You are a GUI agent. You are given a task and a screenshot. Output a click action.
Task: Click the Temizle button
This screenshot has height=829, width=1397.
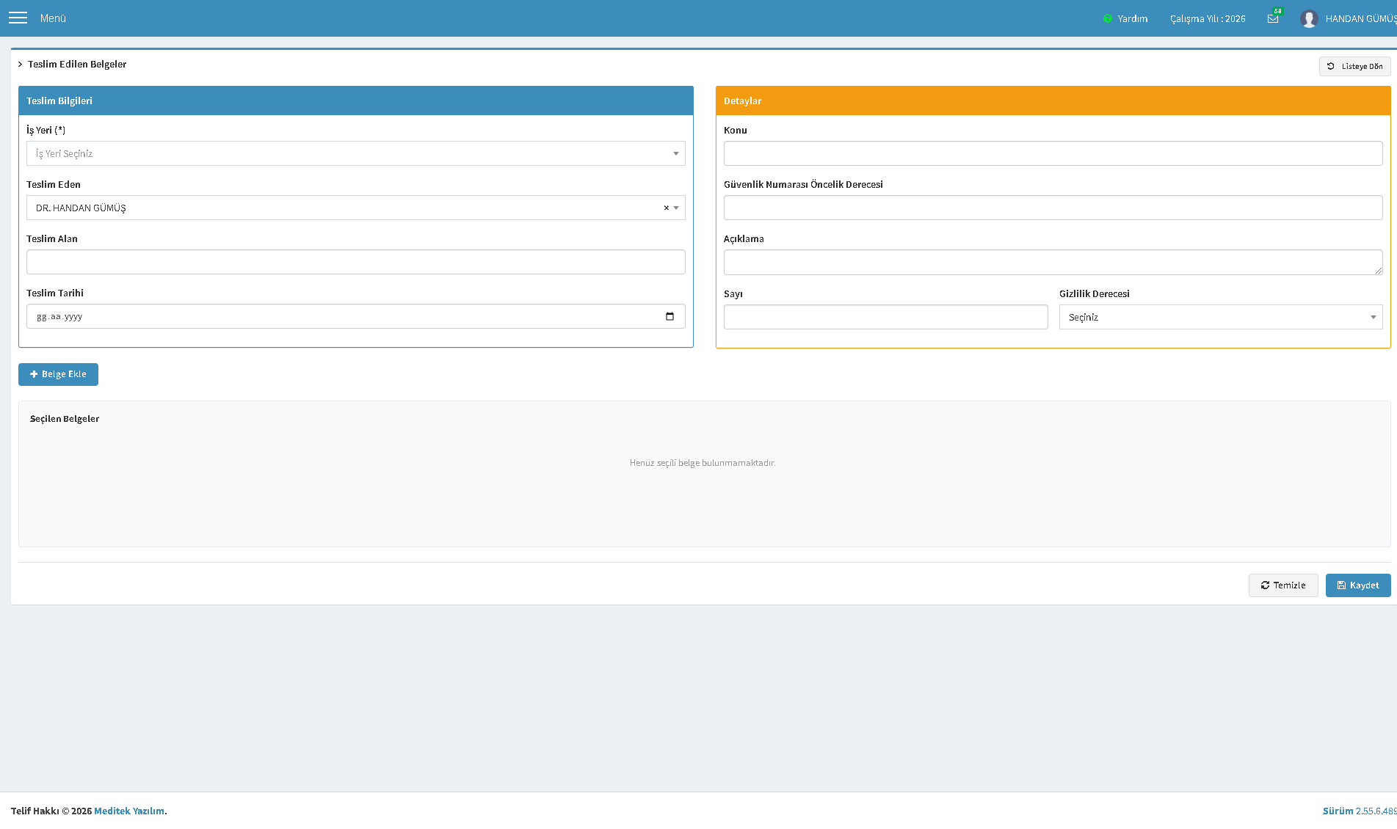pos(1283,585)
